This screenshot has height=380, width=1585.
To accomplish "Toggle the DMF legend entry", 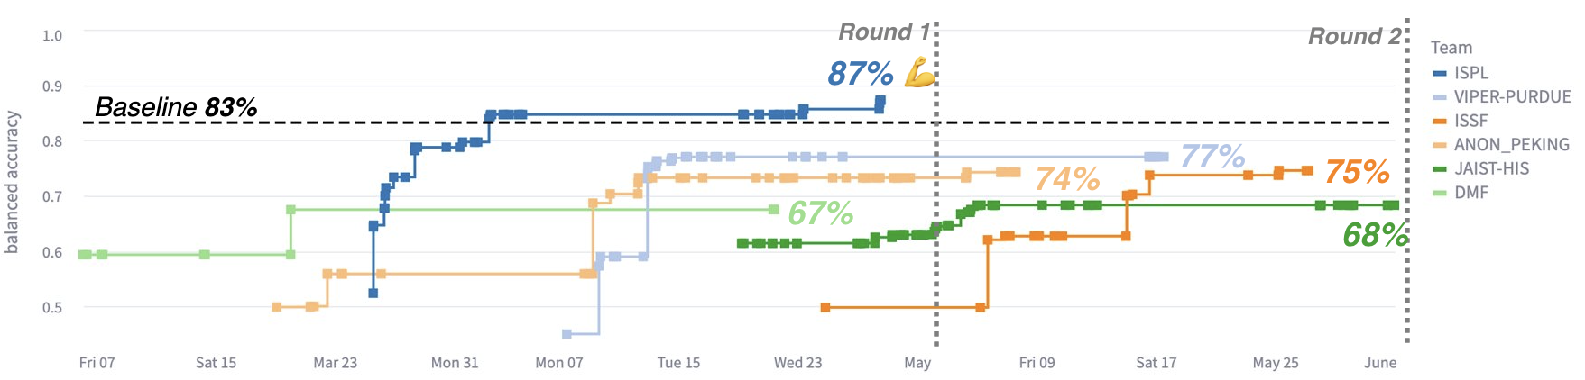I will (1470, 193).
